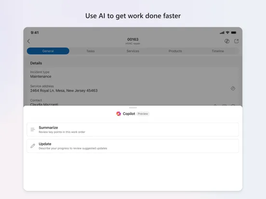Click 'Describe your progress' description text
The image size is (266, 199).
click(x=73, y=149)
